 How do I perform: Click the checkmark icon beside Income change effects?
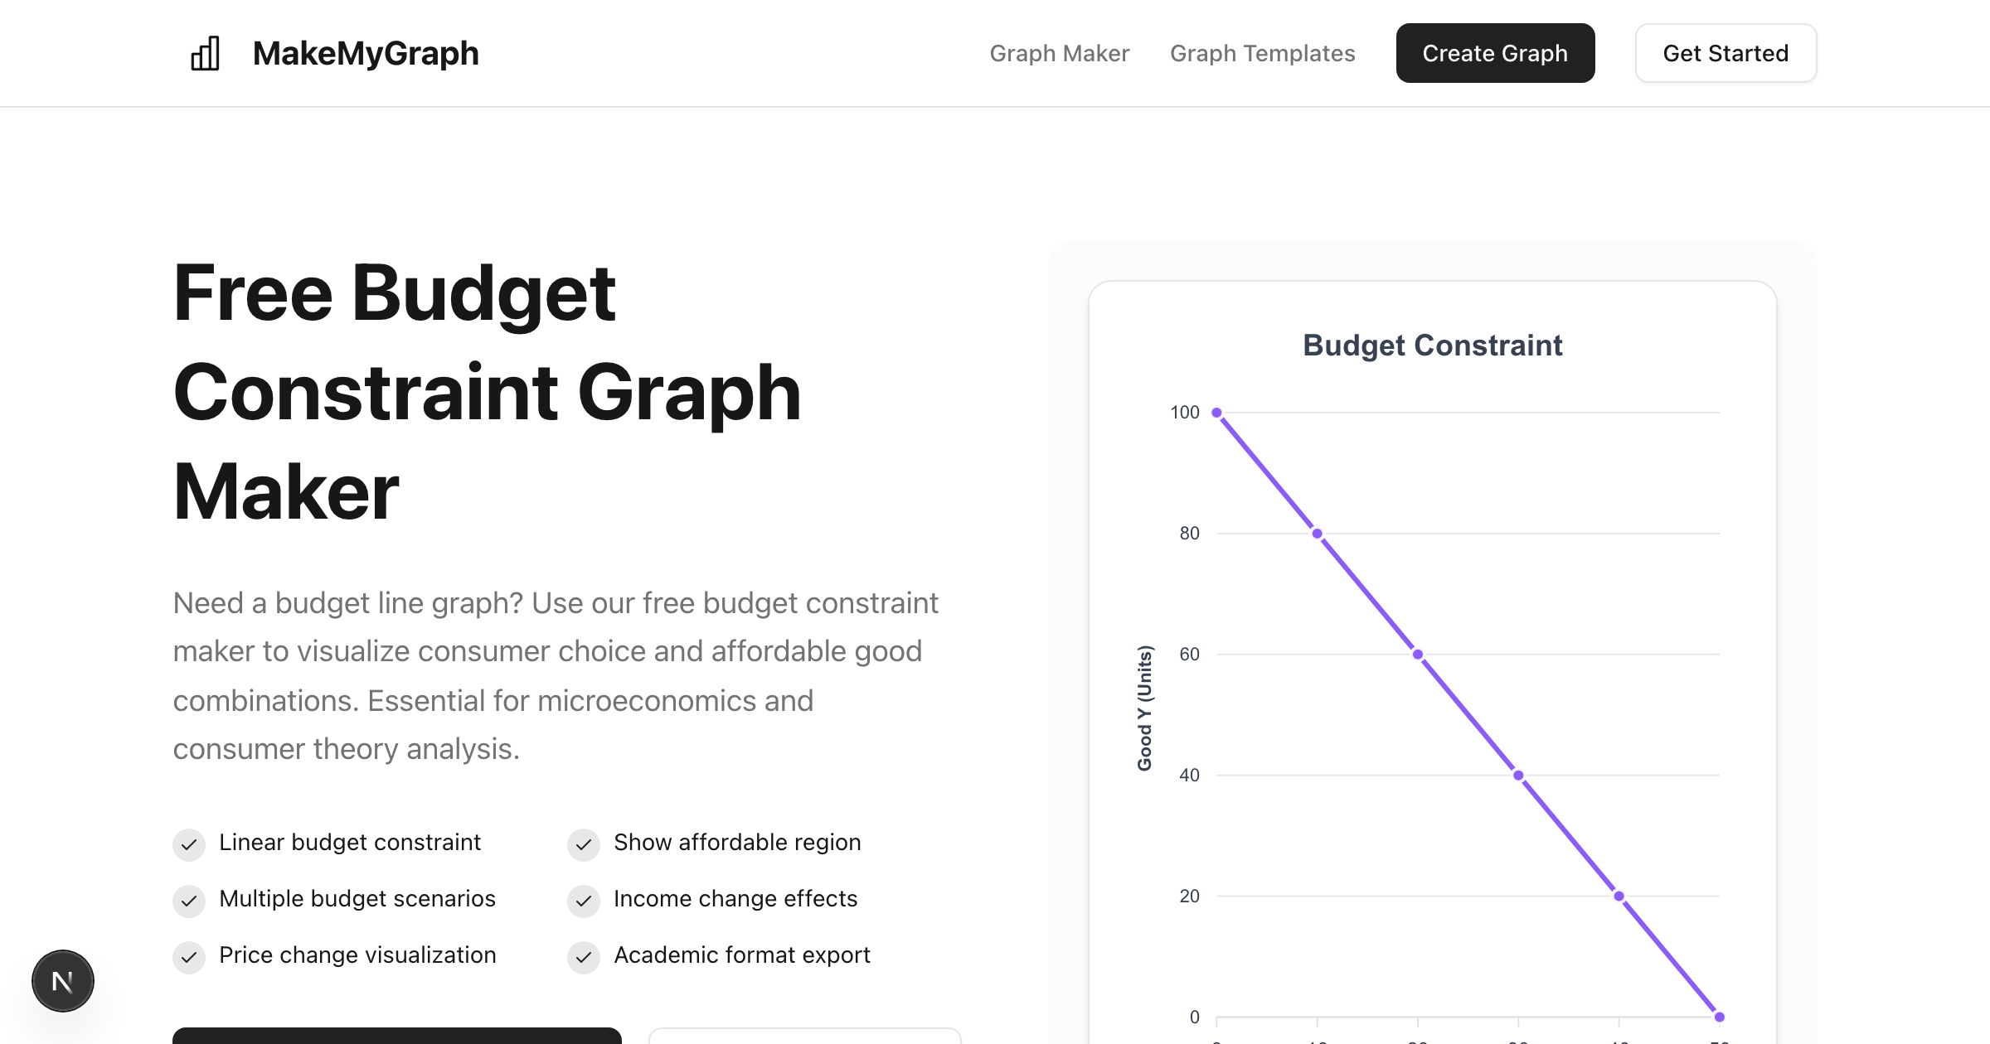(x=584, y=901)
